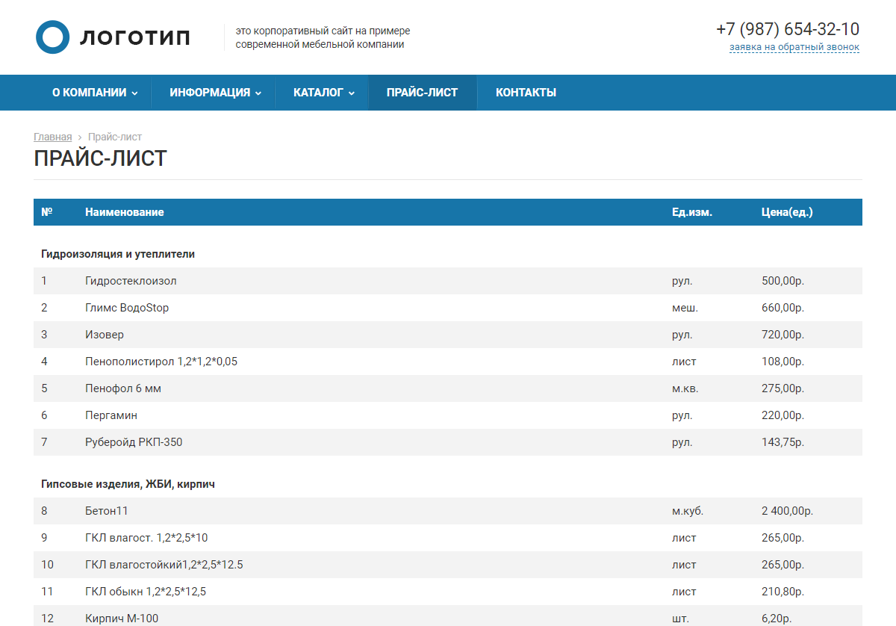Select the Глимс ВодоStop item

[127, 308]
